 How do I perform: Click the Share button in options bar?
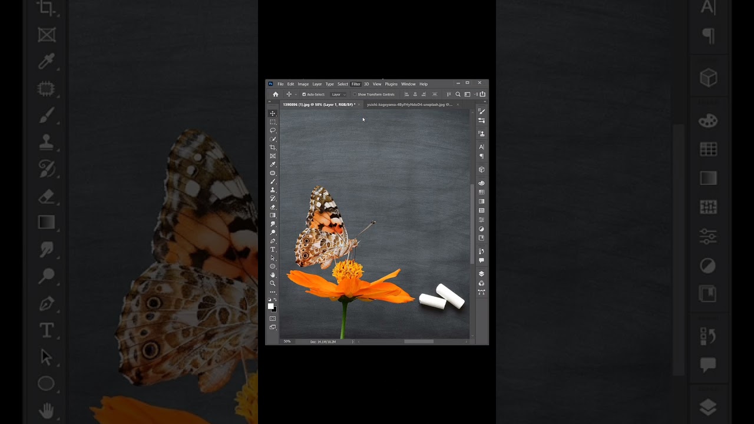(x=482, y=94)
